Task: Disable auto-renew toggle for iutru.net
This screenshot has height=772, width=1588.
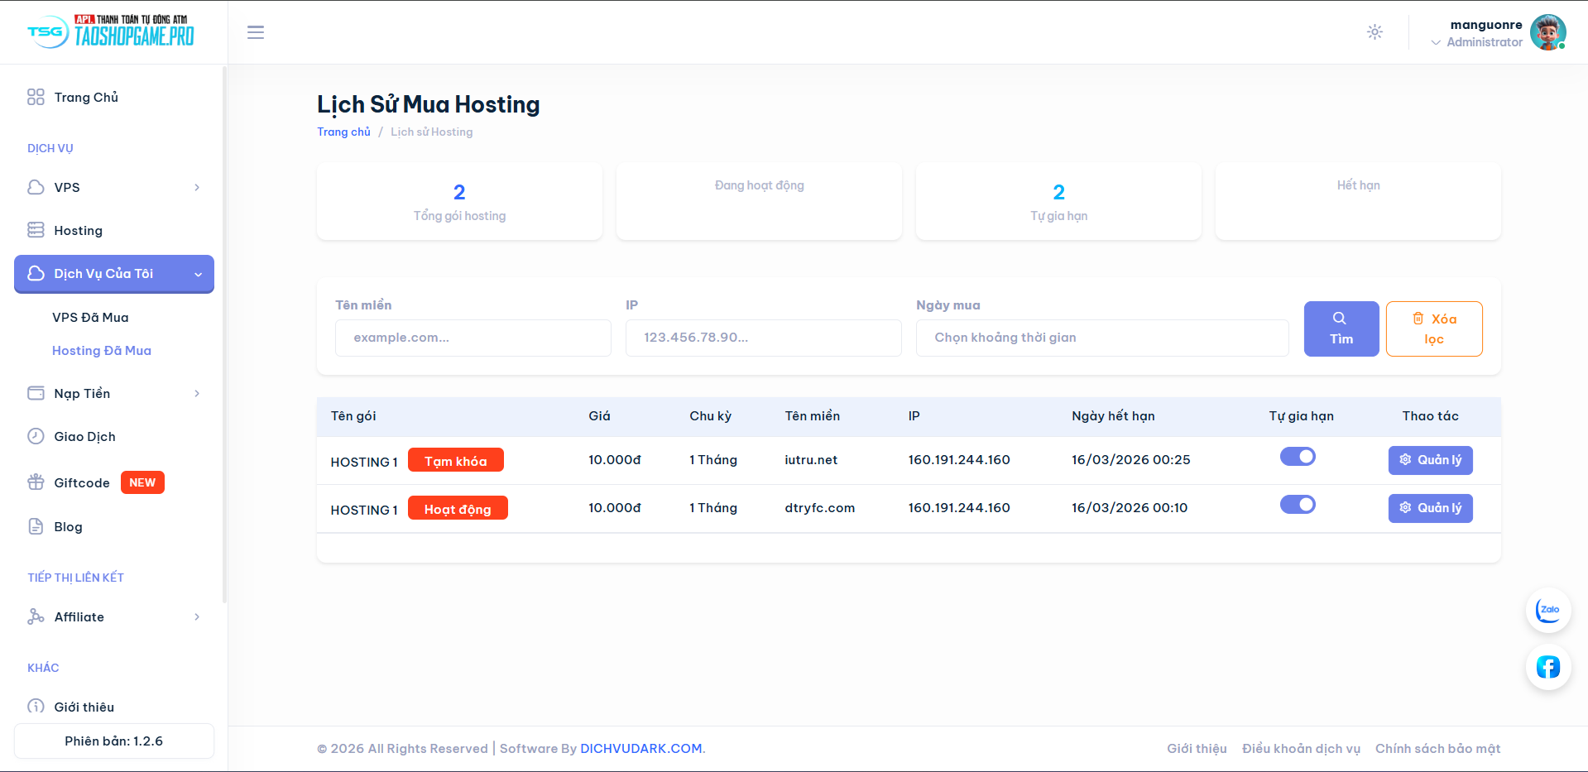Action: coord(1298,457)
